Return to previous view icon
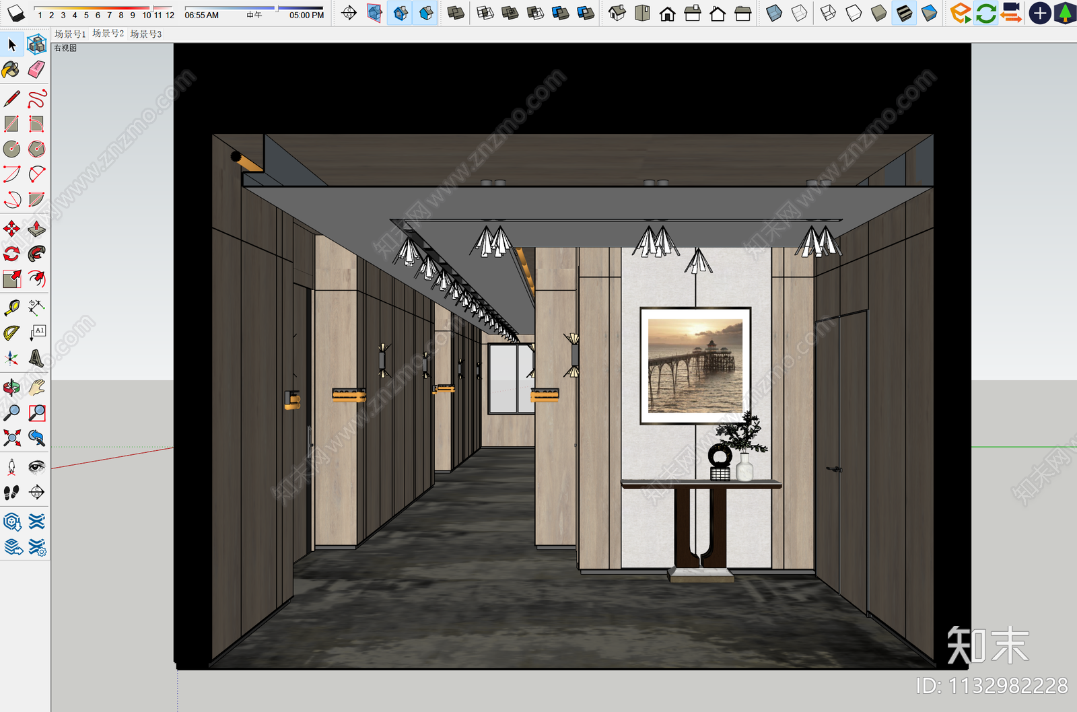The height and width of the screenshot is (712, 1077). click(x=36, y=438)
